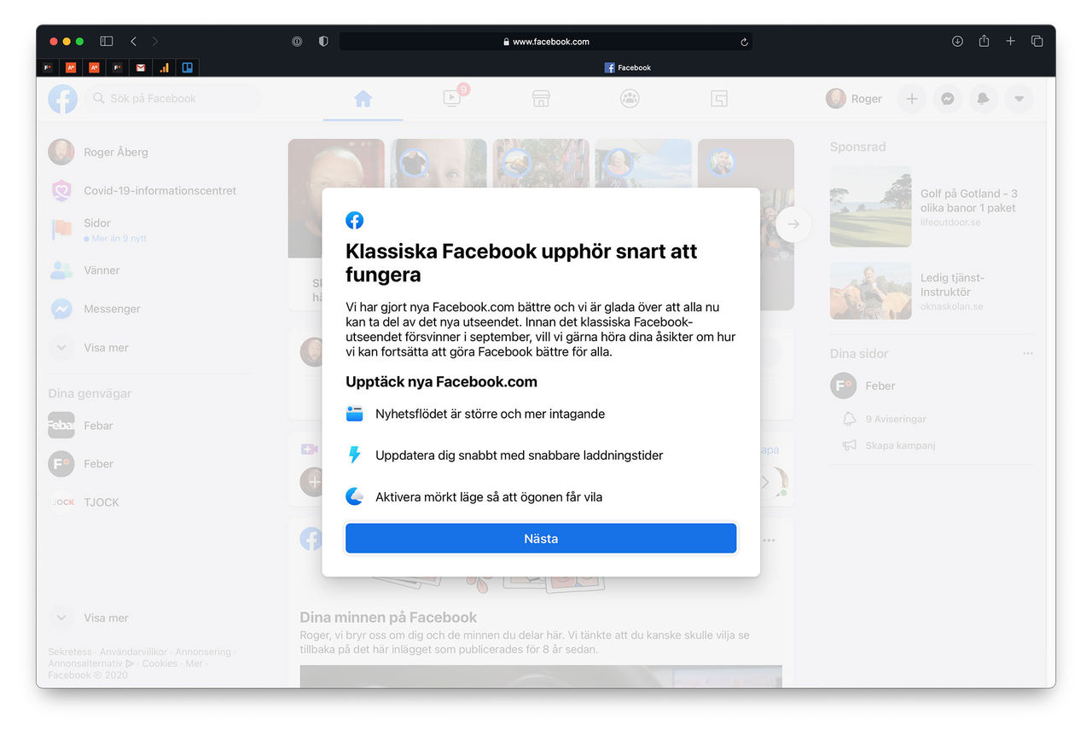
Task: Open the notifications bell in the header
Action: 983,99
